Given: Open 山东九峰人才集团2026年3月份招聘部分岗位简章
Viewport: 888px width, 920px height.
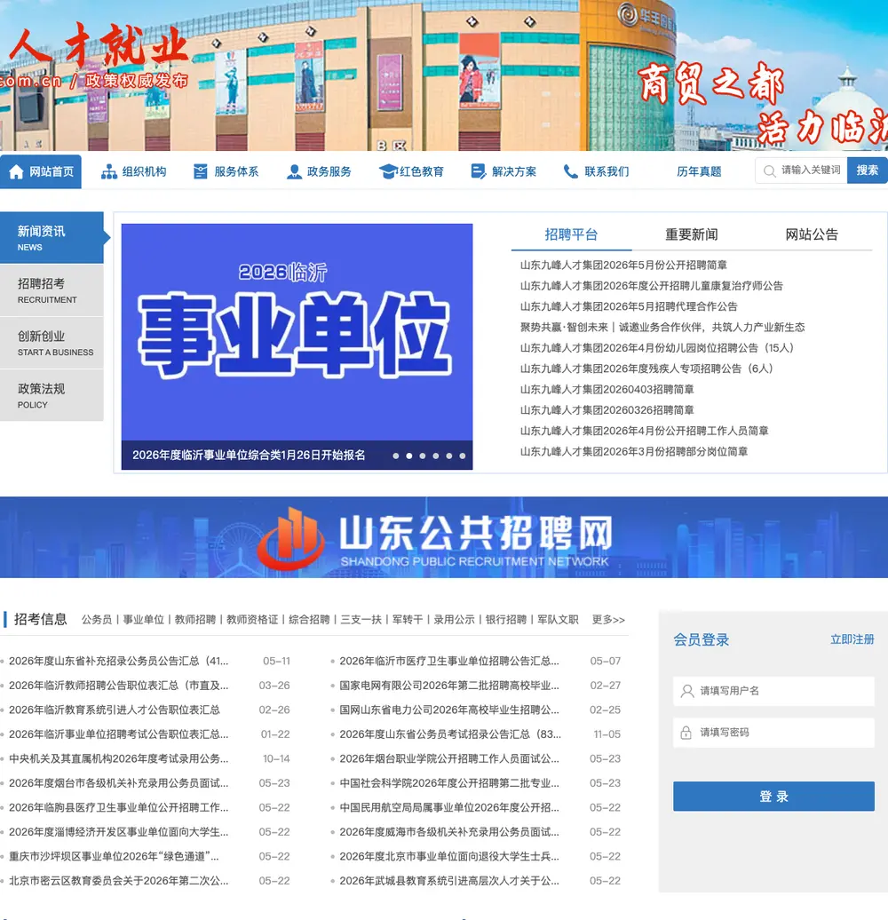Looking at the screenshot, I should tap(634, 452).
